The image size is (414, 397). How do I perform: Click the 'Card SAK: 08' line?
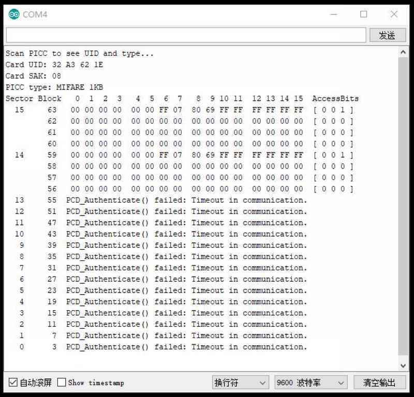point(33,76)
